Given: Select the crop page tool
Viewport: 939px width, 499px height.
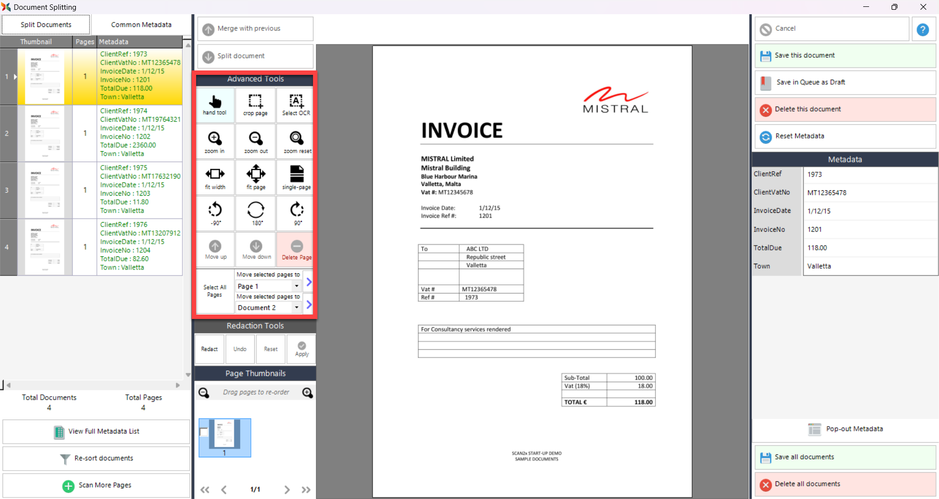Looking at the screenshot, I should [x=255, y=105].
